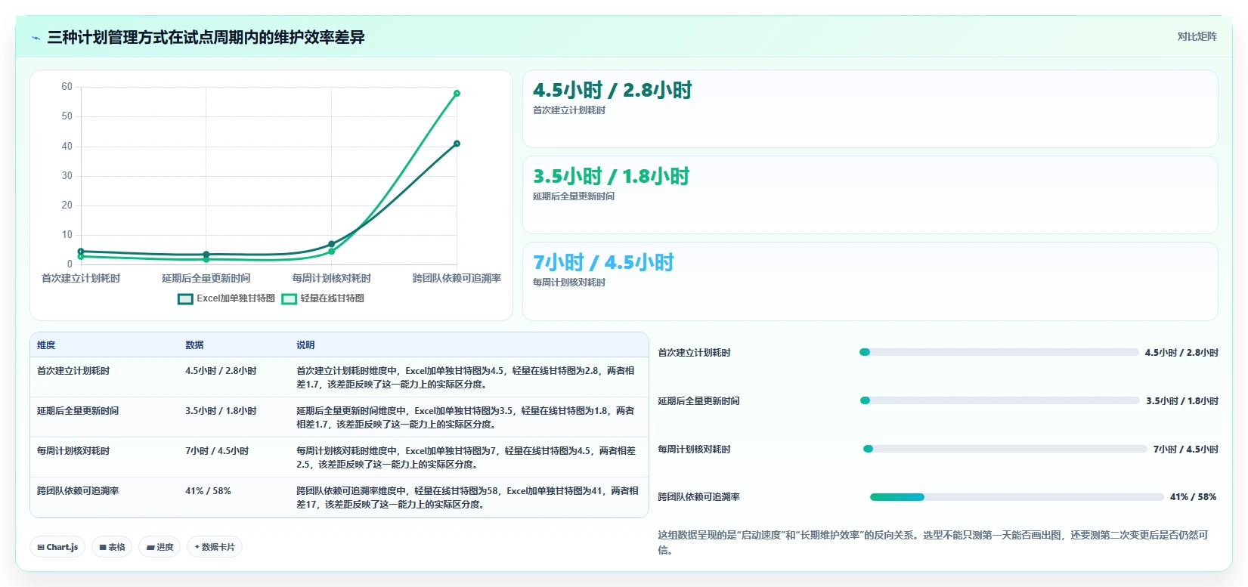The height and width of the screenshot is (587, 1248).
Task: Click the header icon beside the dashboard title
Action: click(36, 38)
